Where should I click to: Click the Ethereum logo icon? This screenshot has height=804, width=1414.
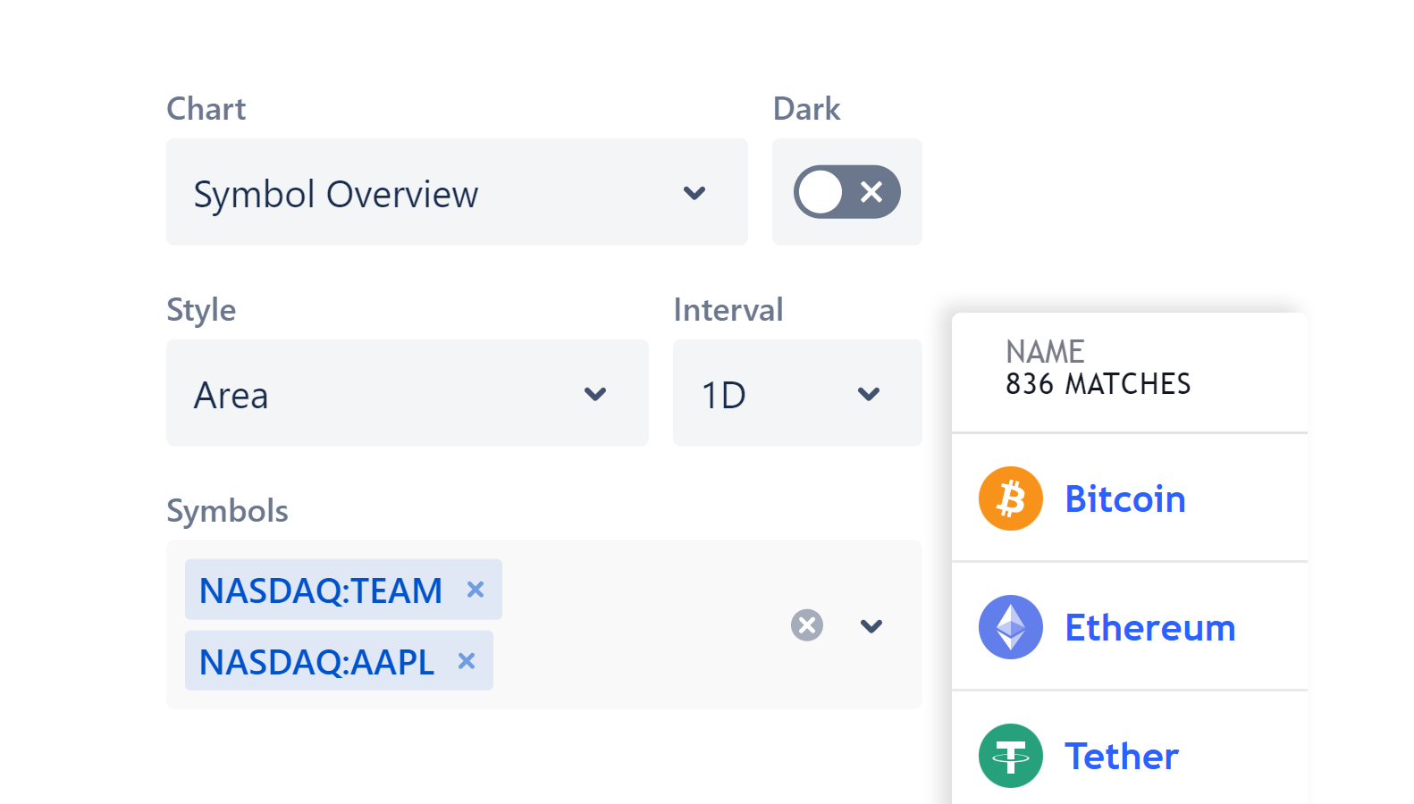pyautogui.click(x=1010, y=627)
